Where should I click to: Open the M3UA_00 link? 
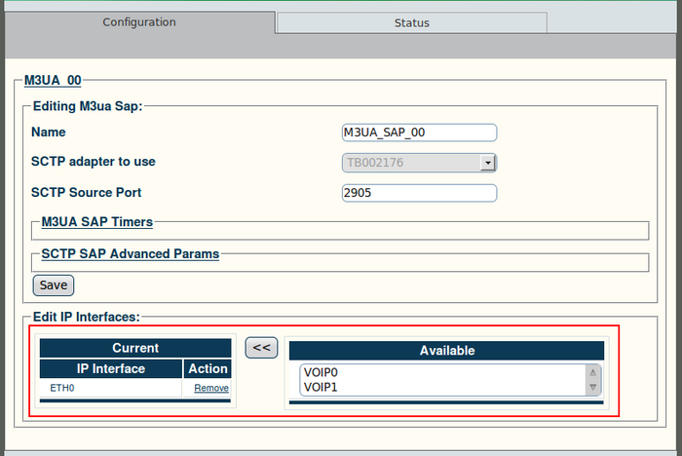53,81
